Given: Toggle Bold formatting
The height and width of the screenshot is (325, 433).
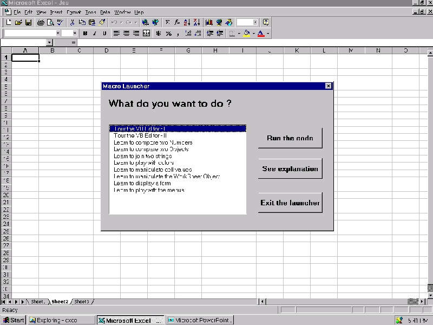Looking at the screenshot, I should click(x=85, y=34).
